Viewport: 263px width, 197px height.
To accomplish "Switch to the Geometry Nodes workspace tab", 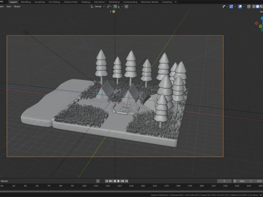I will pyautogui.click(x=150, y=2).
